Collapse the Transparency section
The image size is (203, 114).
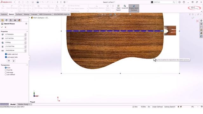[27, 65]
